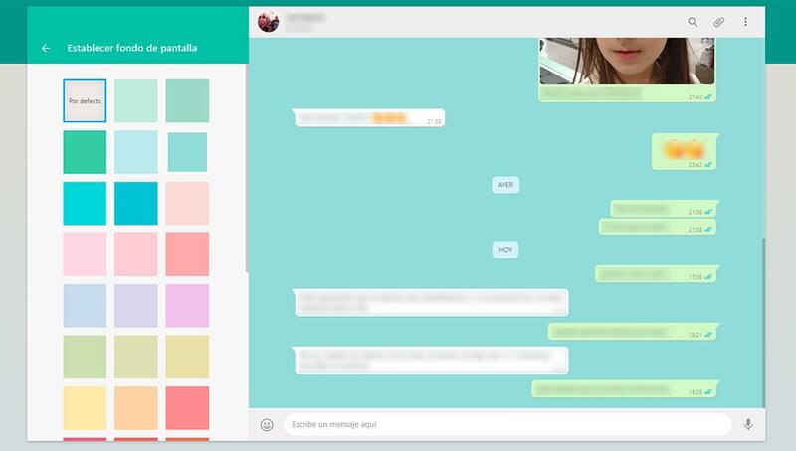Open search in the chat header
Image resolution: width=796 pixels, height=451 pixels.
point(693,22)
